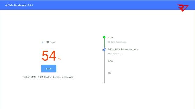Click the red logo in the header
Viewport: 195px width, 109px height.
pyautogui.click(x=183, y=8)
